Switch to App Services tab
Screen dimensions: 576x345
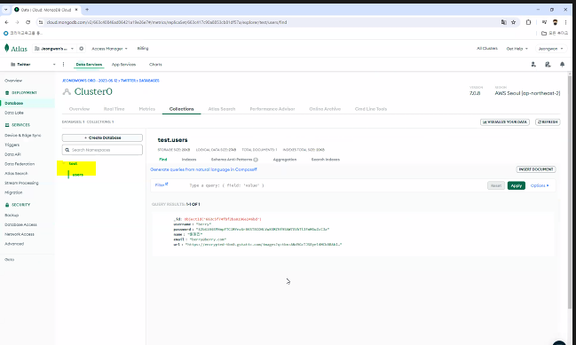pos(123,64)
